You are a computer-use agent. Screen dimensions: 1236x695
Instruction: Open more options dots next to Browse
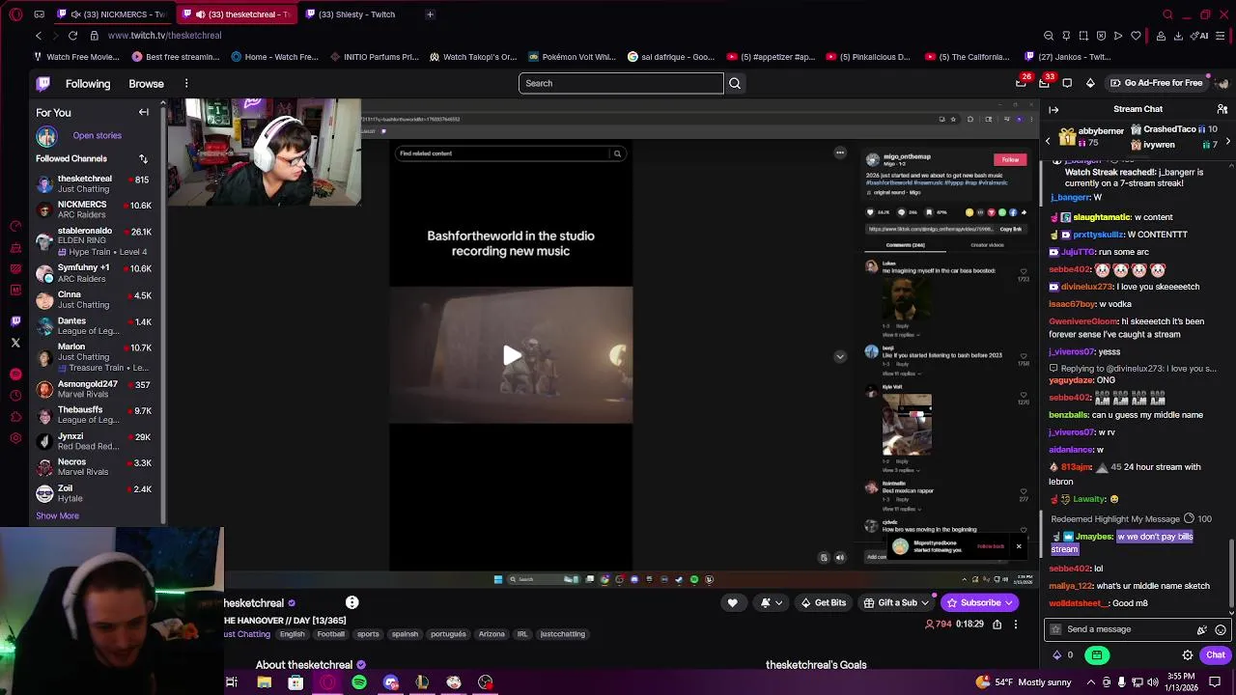coord(186,84)
